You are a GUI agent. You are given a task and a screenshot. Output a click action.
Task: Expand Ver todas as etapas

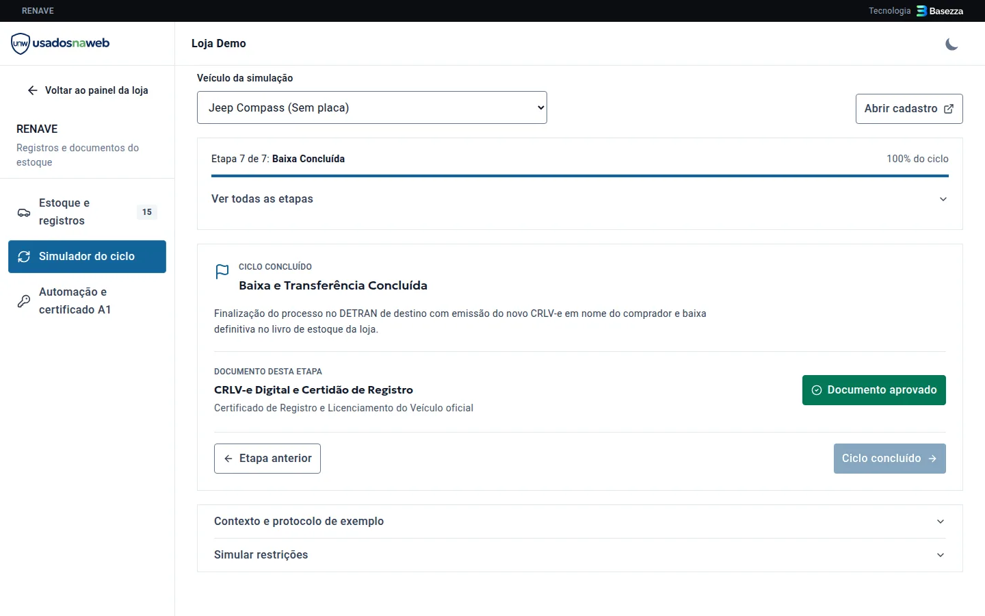pyautogui.click(x=580, y=199)
